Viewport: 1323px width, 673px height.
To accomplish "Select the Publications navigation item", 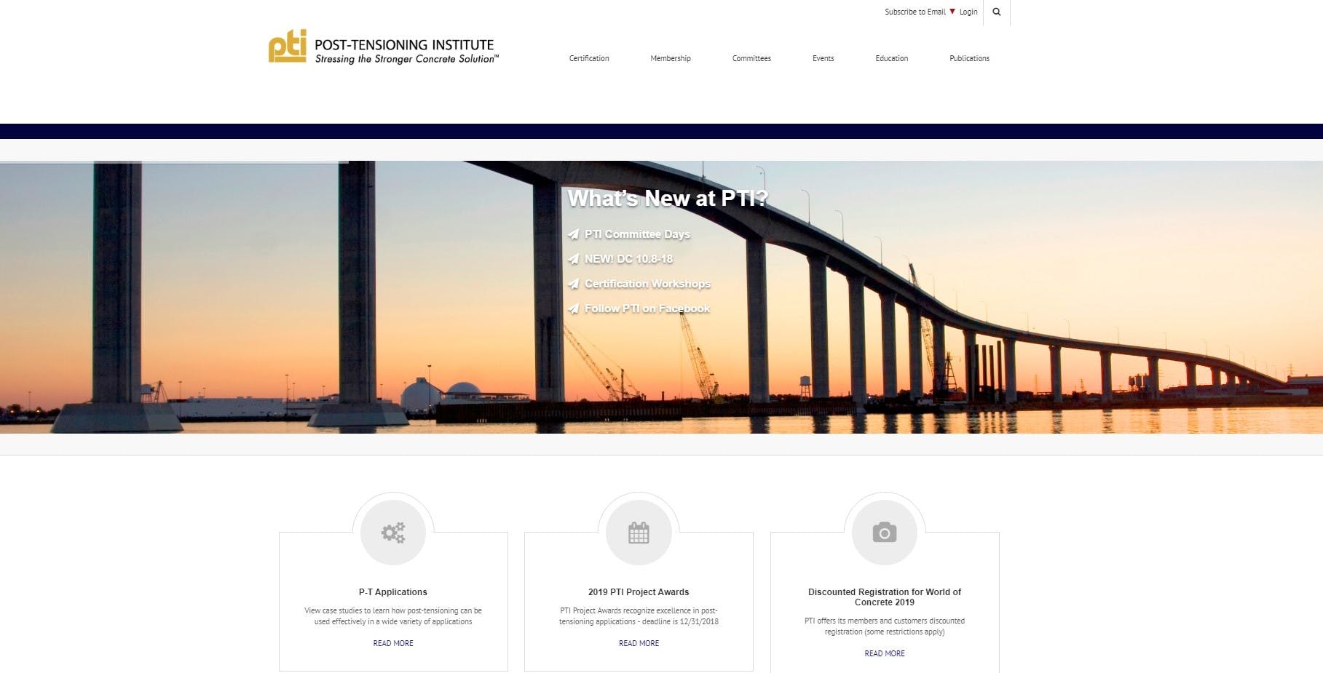I will point(969,58).
